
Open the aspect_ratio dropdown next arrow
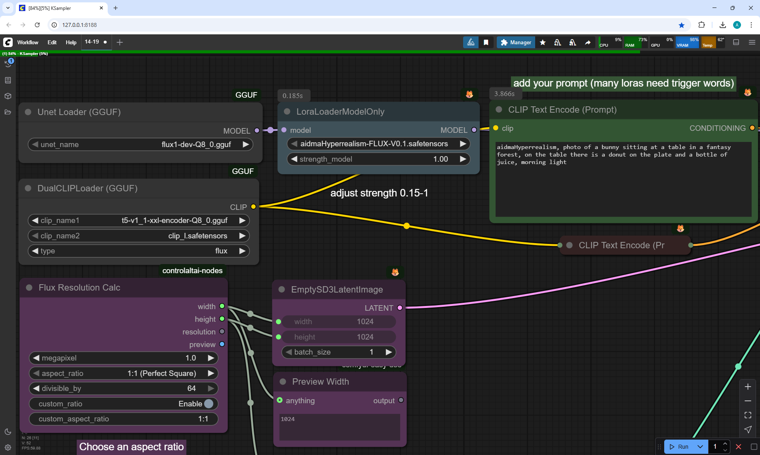coord(211,373)
